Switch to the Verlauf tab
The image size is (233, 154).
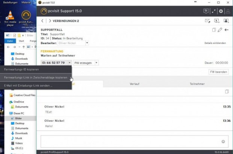point(135,84)
